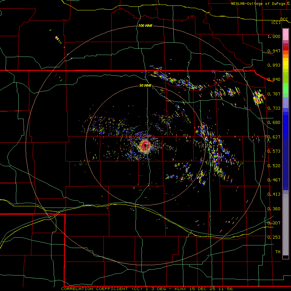
Task: Click the TH threshold label on the scale
Action: (x=278, y=252)
